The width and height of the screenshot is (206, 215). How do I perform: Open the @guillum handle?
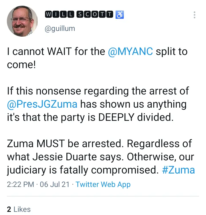59,28
